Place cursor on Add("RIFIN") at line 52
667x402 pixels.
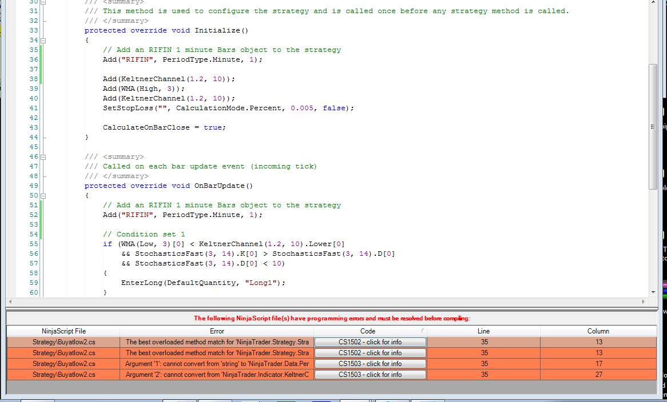(x=182, y=215)
